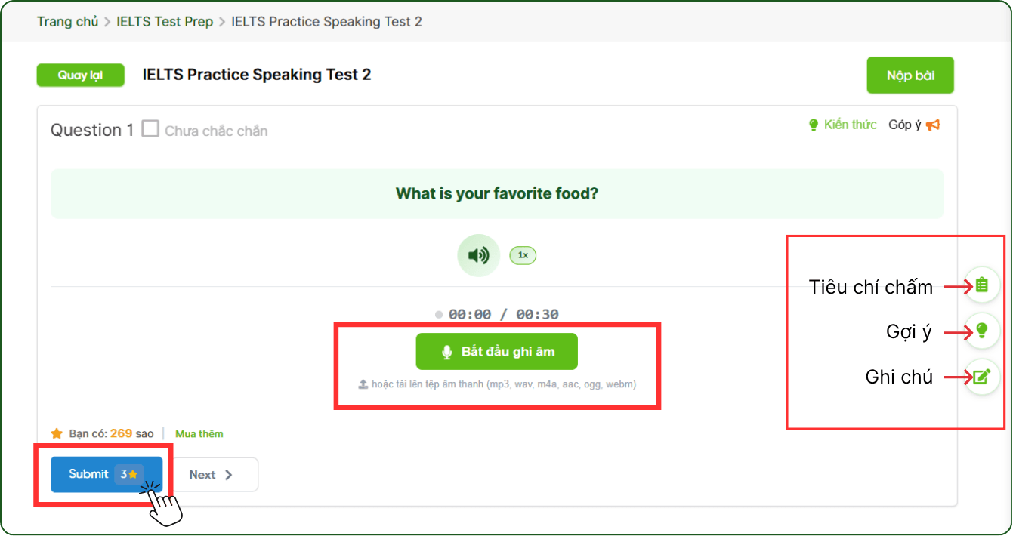Change the 1x playback speed

523,255
